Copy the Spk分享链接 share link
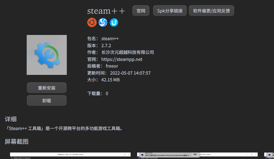Image resolution: width=274 pixels, height=159 pixels. [170, 10]
